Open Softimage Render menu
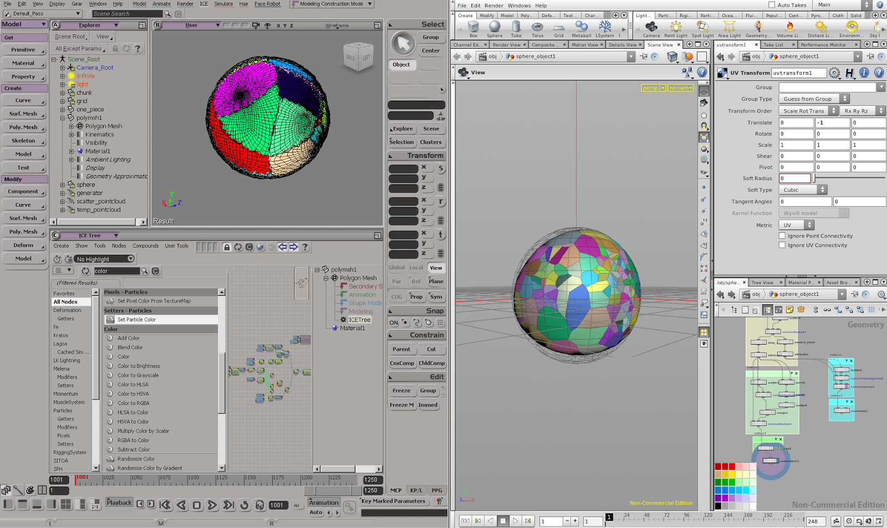Viewport: 887px width, 528px height. tap(185, 4)
